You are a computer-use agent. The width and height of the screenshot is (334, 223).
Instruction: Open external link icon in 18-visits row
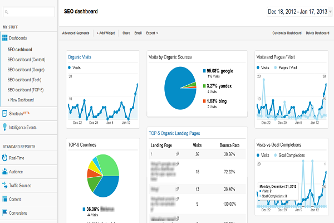178,164
